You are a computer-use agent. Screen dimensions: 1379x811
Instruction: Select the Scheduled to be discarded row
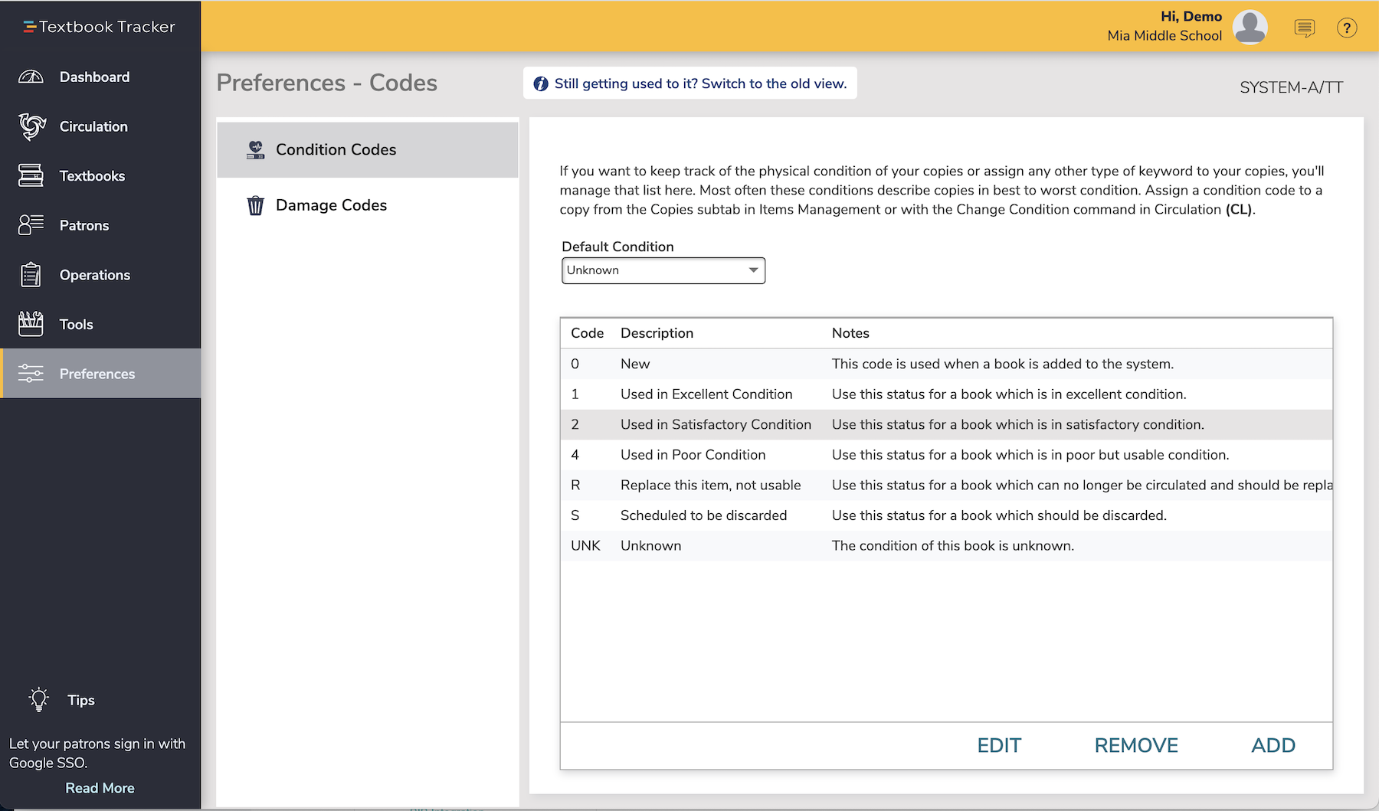tap(946, 515)
